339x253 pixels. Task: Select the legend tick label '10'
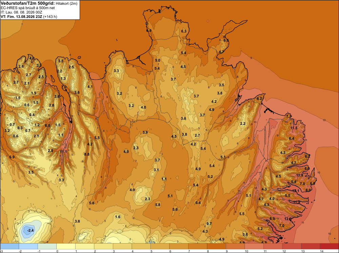[x=246, y=251]
